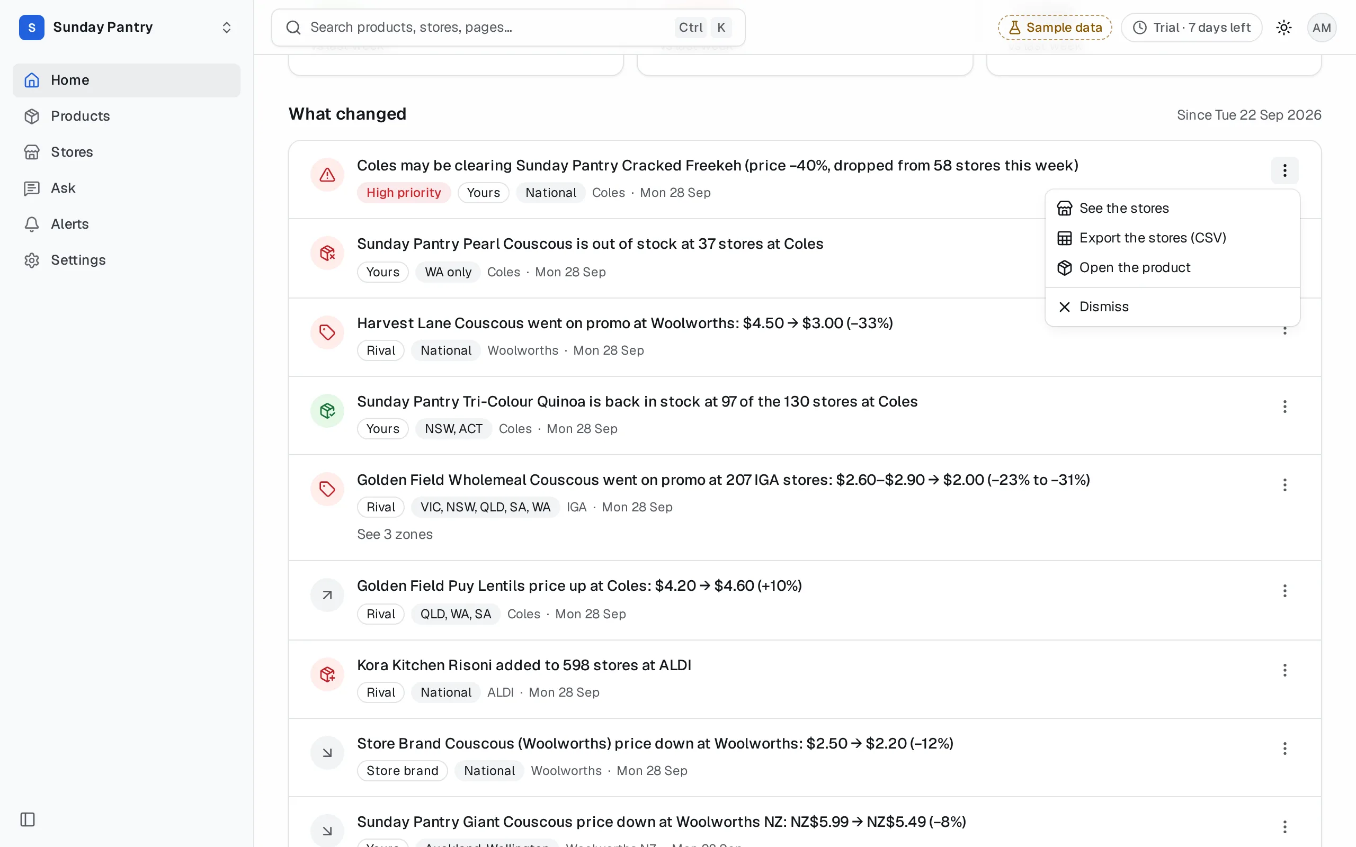The image size is (1356, 847).
Task: Open Coles may be clearing Cracked Freekeh headline
Action: [x=717, y=166]
